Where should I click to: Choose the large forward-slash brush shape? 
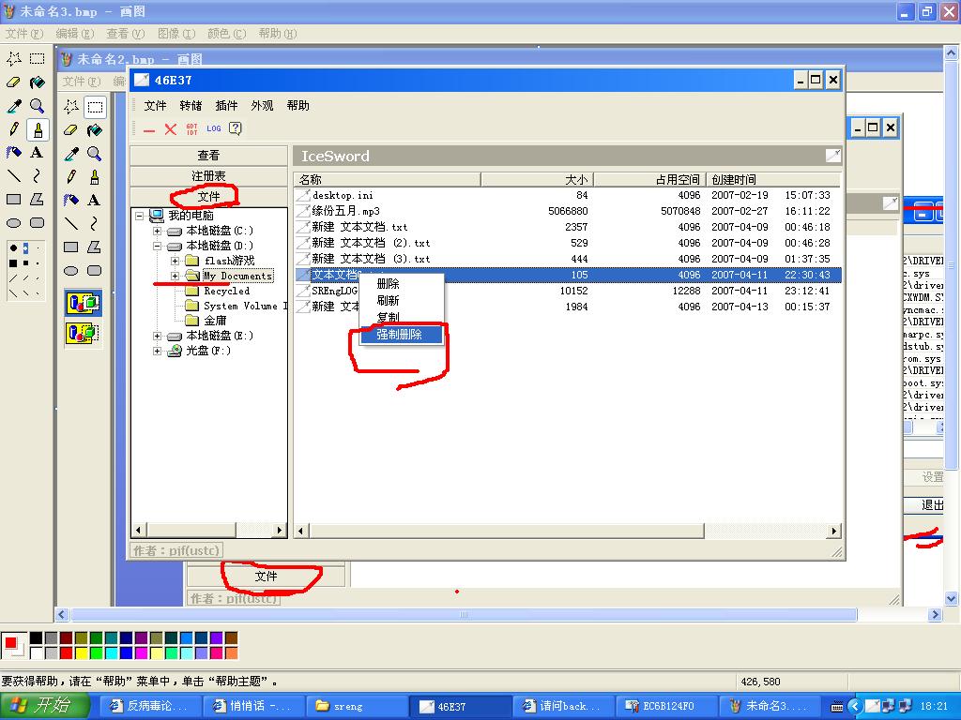[x=13, y=278]
